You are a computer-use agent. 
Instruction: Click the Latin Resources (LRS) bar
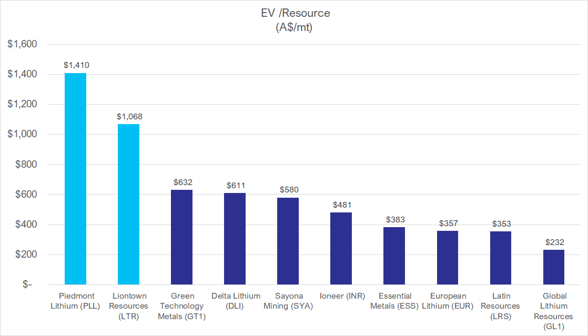(x=501, y=258)
